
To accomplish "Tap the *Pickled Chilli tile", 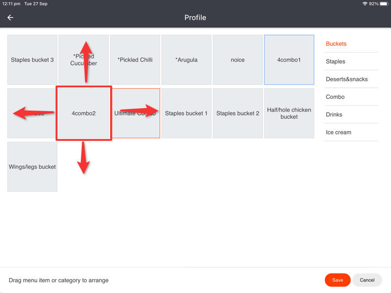I will pos(135,60).
